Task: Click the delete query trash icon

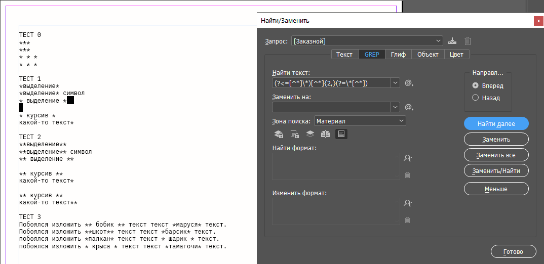Action: (468, 41)
